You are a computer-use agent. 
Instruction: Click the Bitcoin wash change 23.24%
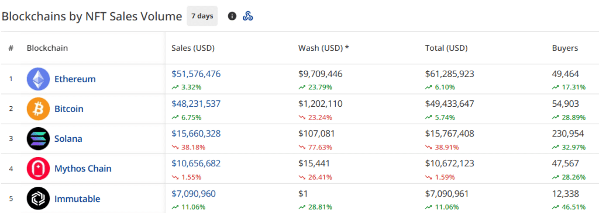click(320, 117)
